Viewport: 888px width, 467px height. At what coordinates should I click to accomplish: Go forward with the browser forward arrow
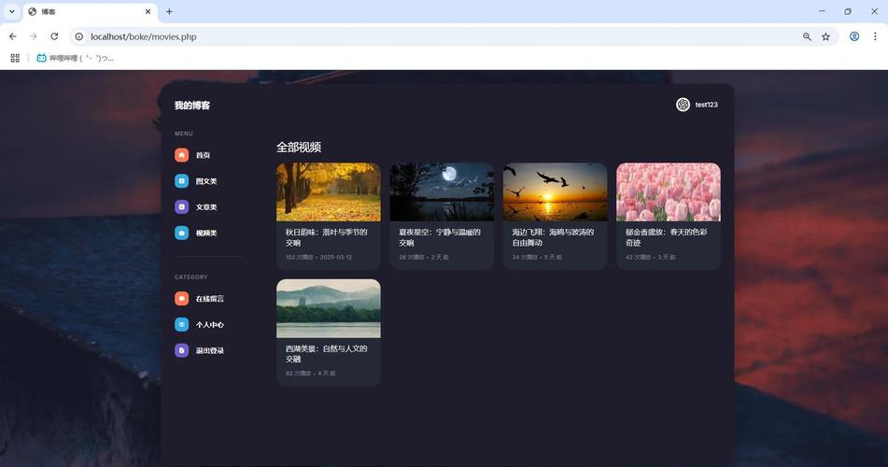[x=34, y=36]
